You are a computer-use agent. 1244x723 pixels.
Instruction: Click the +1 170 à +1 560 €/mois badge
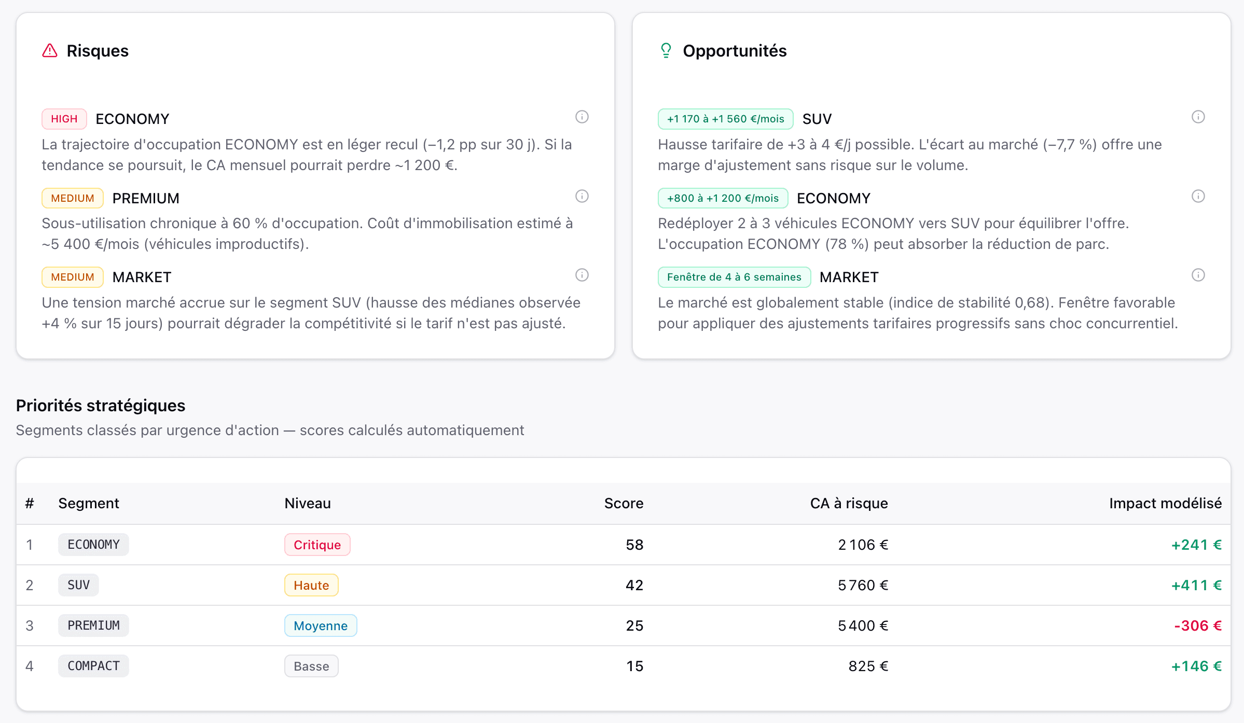725,119
